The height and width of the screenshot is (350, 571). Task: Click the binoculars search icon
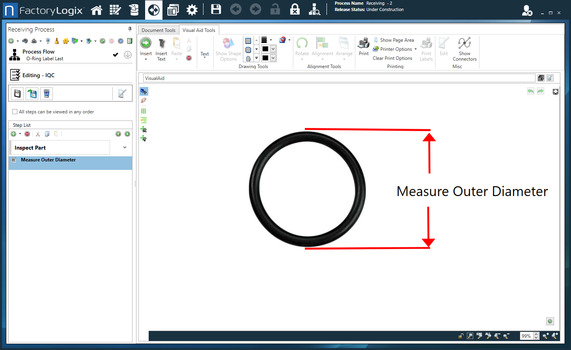24,41
